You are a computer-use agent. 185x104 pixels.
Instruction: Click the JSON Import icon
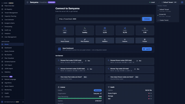[2, 68]
